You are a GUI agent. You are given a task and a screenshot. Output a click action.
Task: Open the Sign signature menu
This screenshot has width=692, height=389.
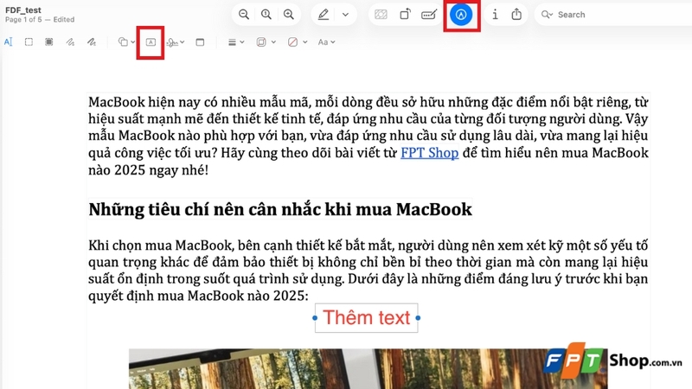tap(176, 41)
